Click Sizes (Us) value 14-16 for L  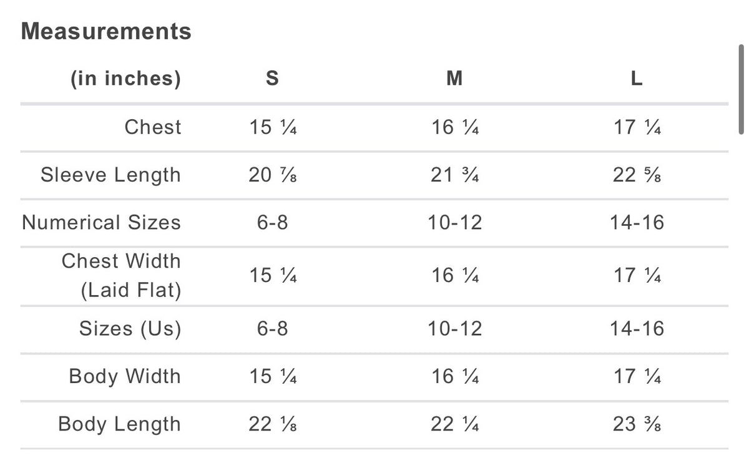pyautogui.click(x=637, y=329)
